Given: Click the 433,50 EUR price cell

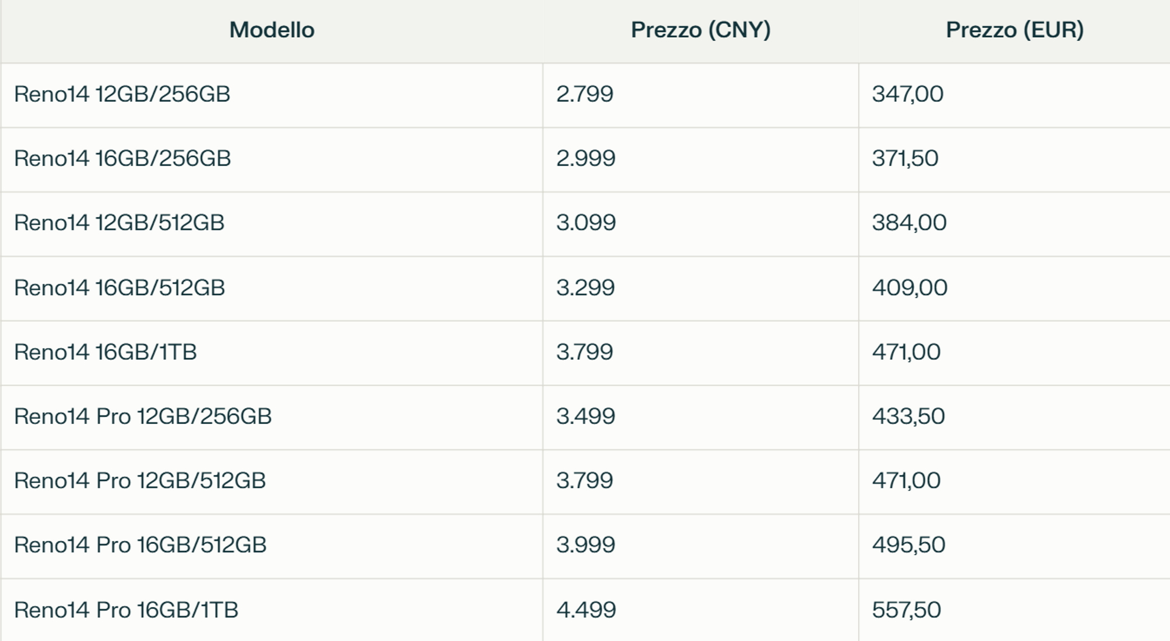Looking at the screenshot, I should [1014, 418].
